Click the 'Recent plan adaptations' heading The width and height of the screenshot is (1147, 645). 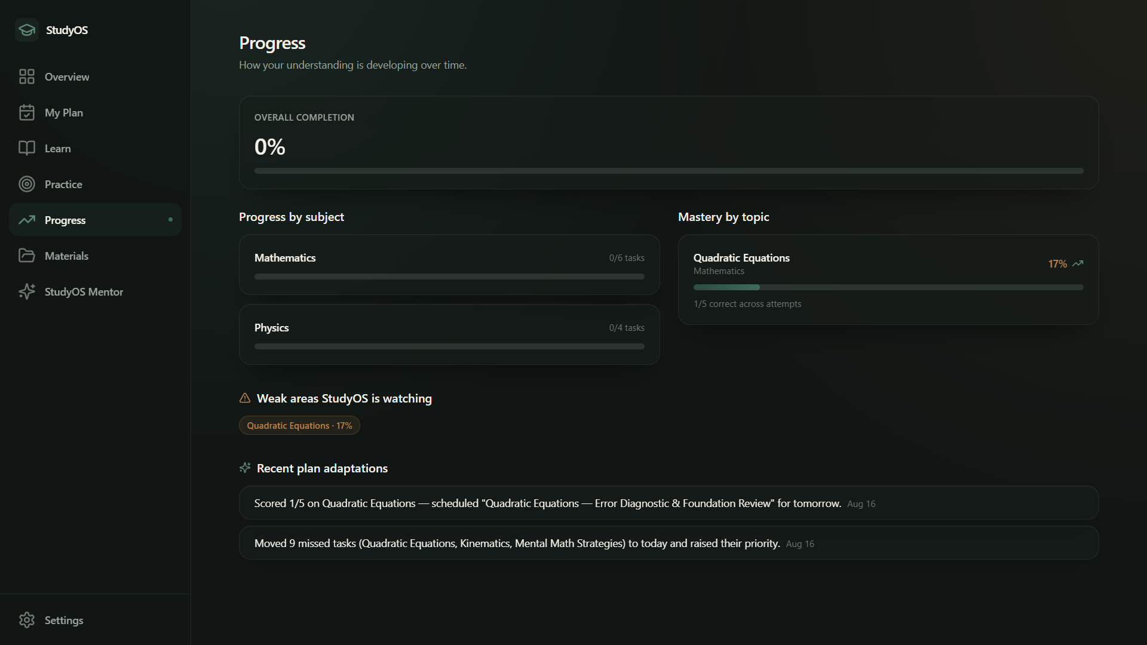click(322, 468)
